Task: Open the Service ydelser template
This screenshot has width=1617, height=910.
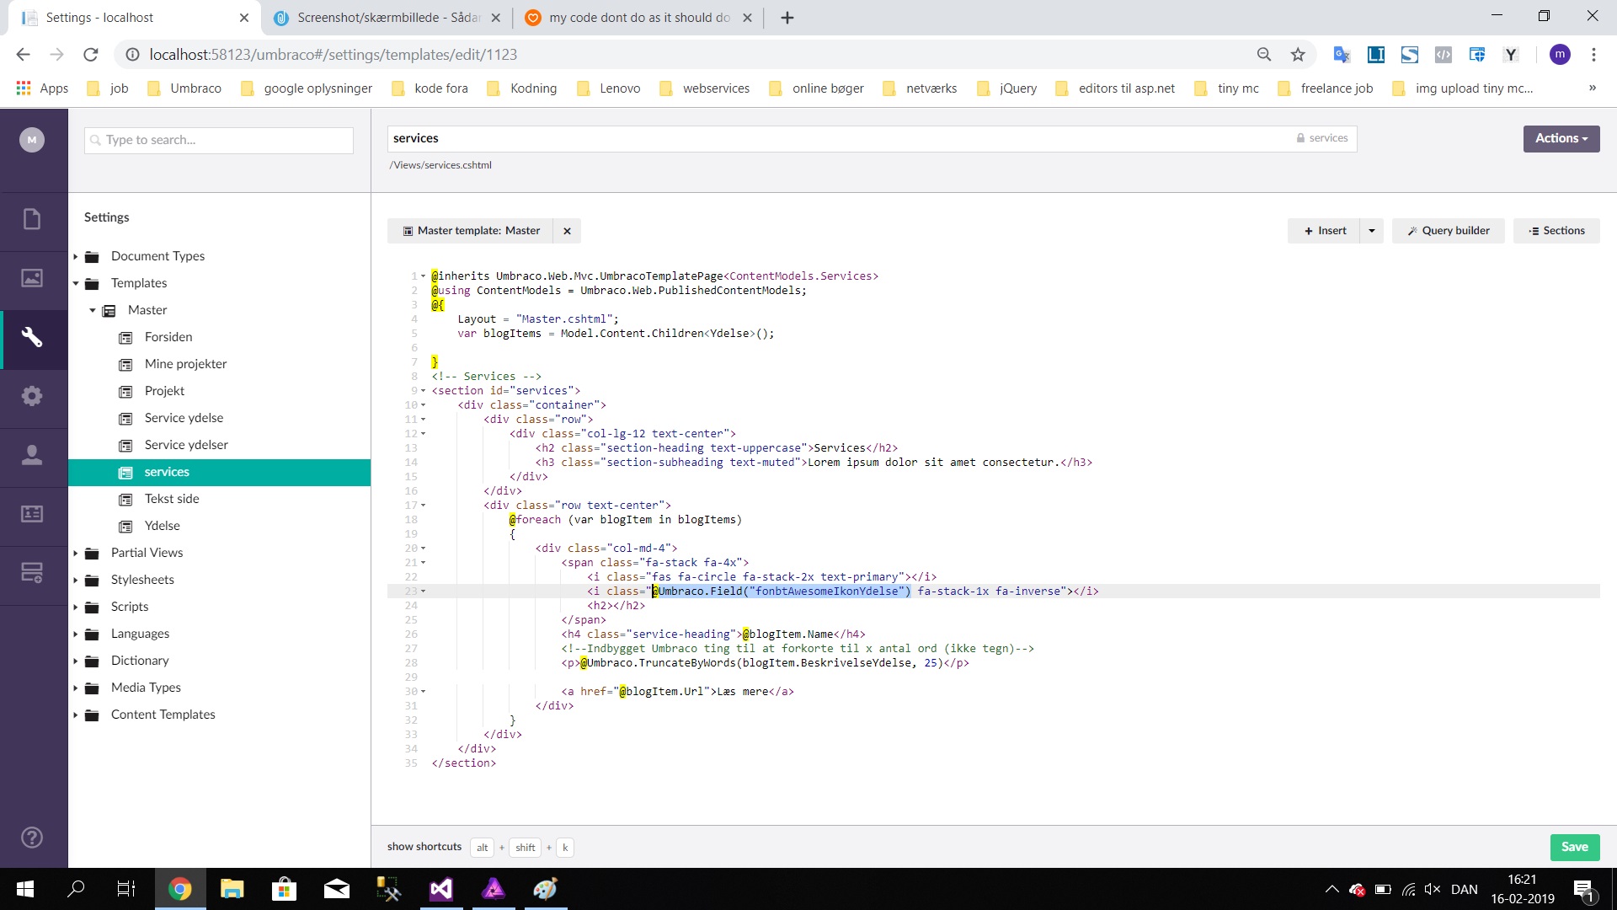Action: (x=186, y=445)
